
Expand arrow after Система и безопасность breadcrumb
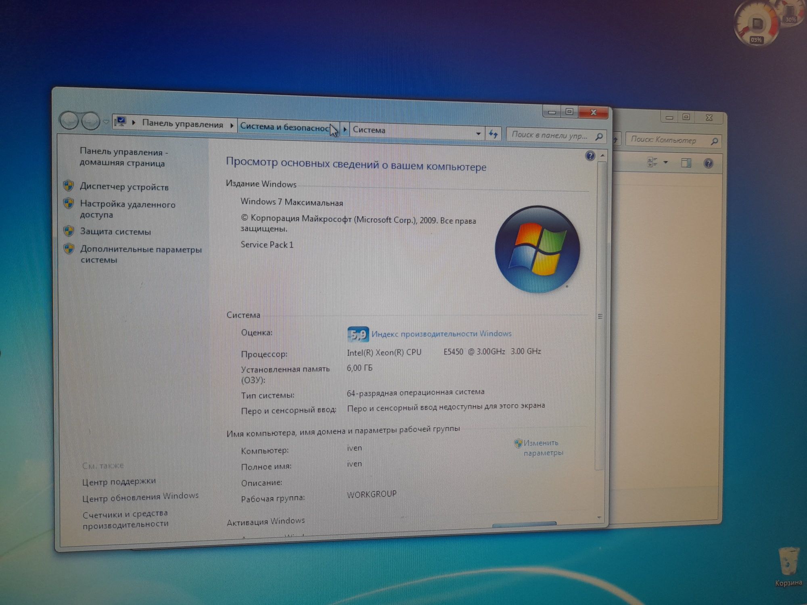(x=345, y=129)
